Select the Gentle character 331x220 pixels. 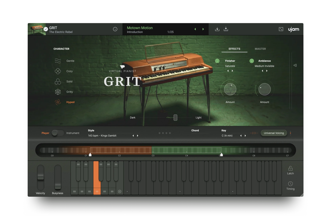click(64, 61)
